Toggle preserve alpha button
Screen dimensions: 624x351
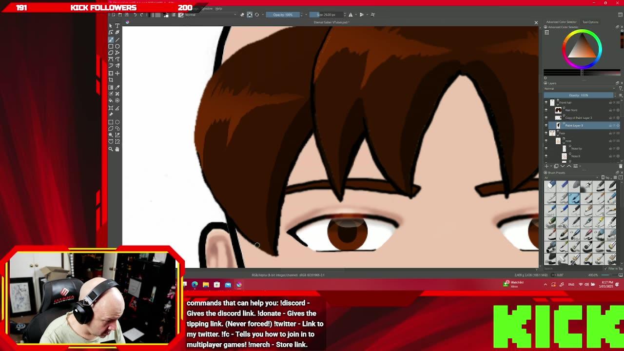point(250,15)
